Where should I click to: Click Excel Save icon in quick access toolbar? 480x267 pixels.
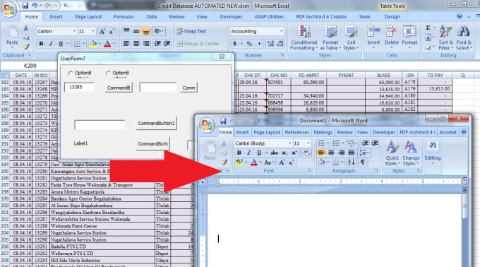25,6
